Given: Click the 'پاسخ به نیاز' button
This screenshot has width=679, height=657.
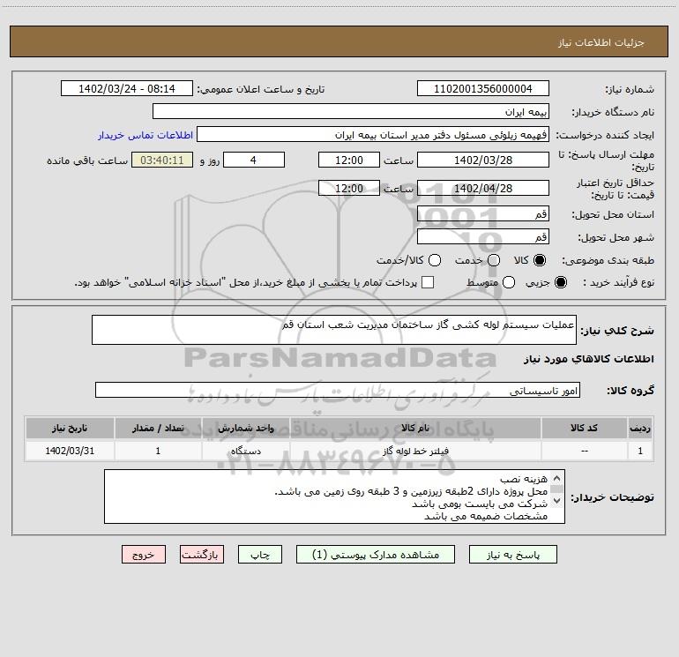Looking at the screenshot, I should [512, 555].
